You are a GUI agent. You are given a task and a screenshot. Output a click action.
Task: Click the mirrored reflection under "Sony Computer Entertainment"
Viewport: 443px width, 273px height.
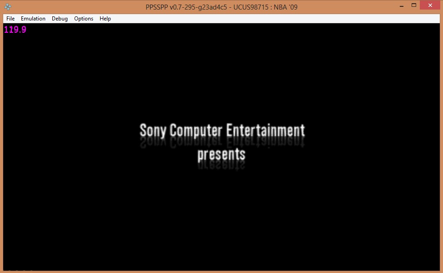(221, 142)
